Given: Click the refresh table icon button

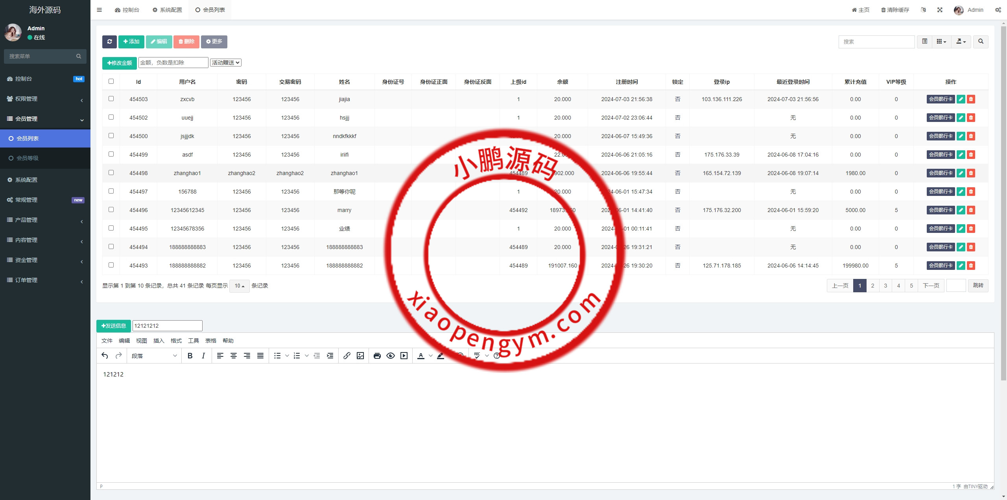Looking at the screenshot, I should tap(109, 42).
